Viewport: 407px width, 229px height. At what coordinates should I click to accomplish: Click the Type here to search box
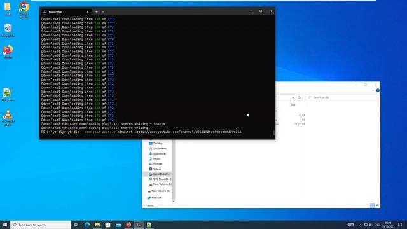[41, 225]
